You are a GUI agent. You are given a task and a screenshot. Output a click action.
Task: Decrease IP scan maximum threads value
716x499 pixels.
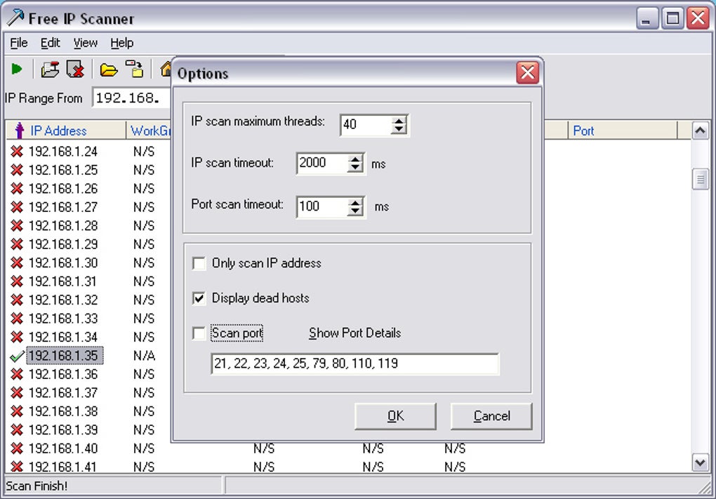[x=399, y=130]
